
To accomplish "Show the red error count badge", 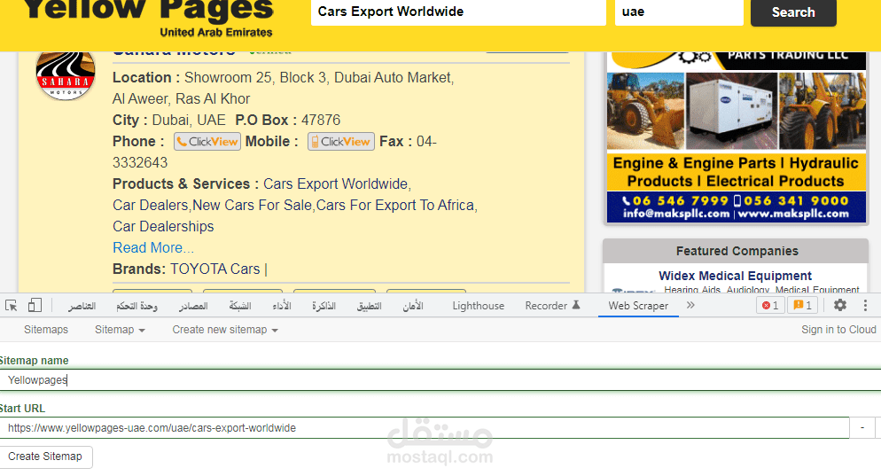I will click(769, 305).
